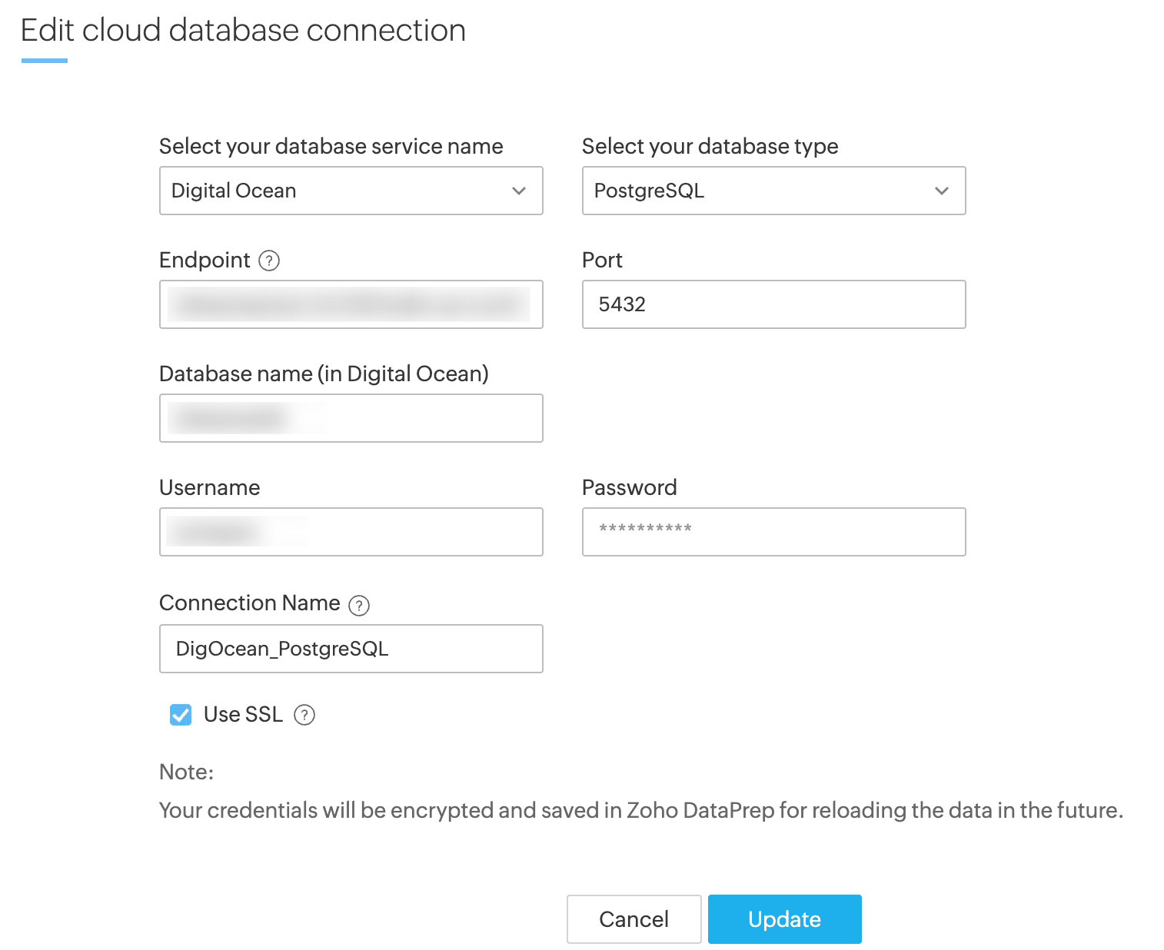Click the DigOcean_PostgreSQL connection name field
Viewport: 1164px width, 950px height.
pyautogui.click(x=351, y=649)
